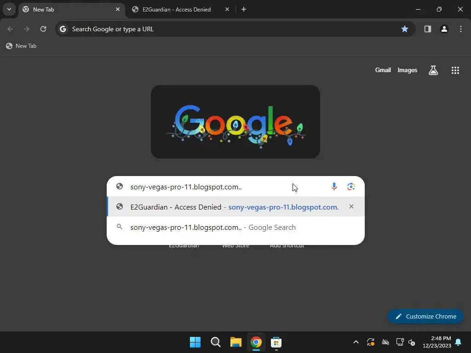Image resolution: width=471 pixels, height=353 pixels.
Task: Click the Google holiday doodle
Action: point(235,121)
